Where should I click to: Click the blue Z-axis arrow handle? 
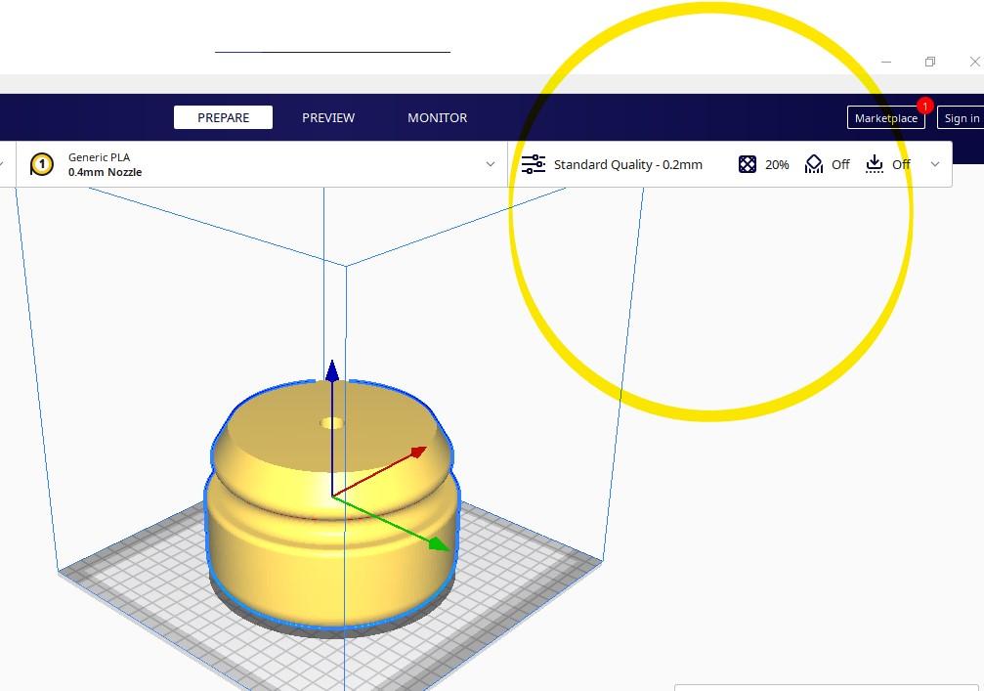tap(332, 369)
